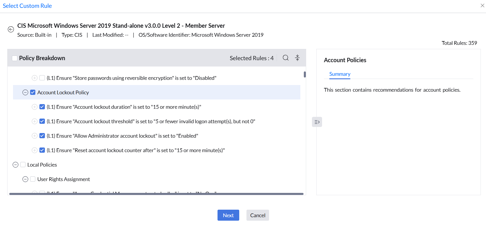Image resolution: width=486 pixels, height=225 pixels.
Task: Expand the "Account lockout threshold" rule details
Action: [x=34, y=121]
